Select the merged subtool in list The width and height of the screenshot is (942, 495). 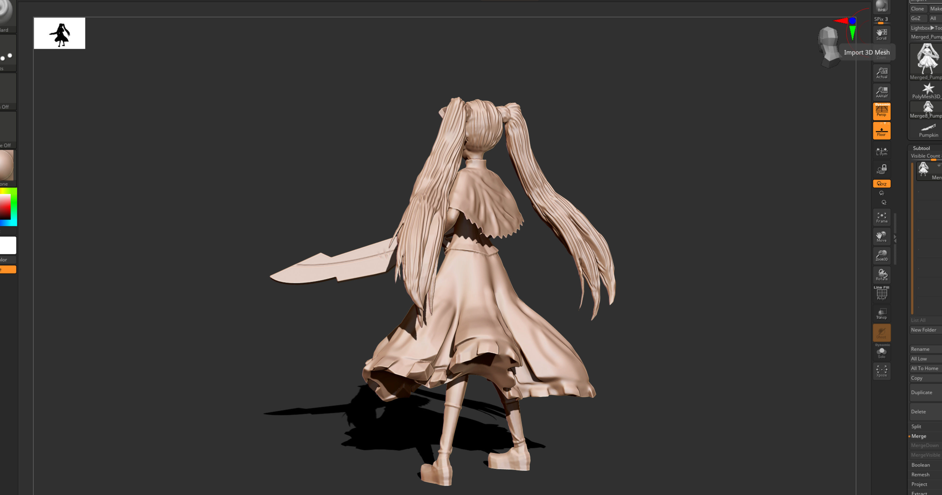click(929, 171)
